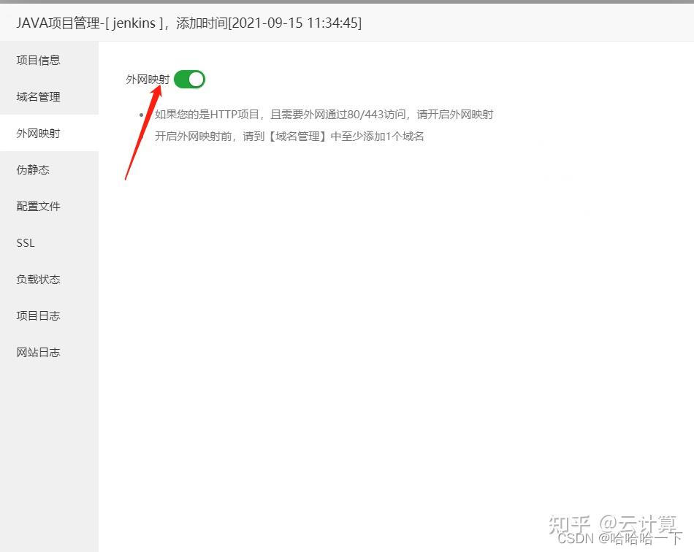Click the CSDN @哈哈哈一下 watermark
This screenshot has height=552, width=694.
(x=619, y=538)
